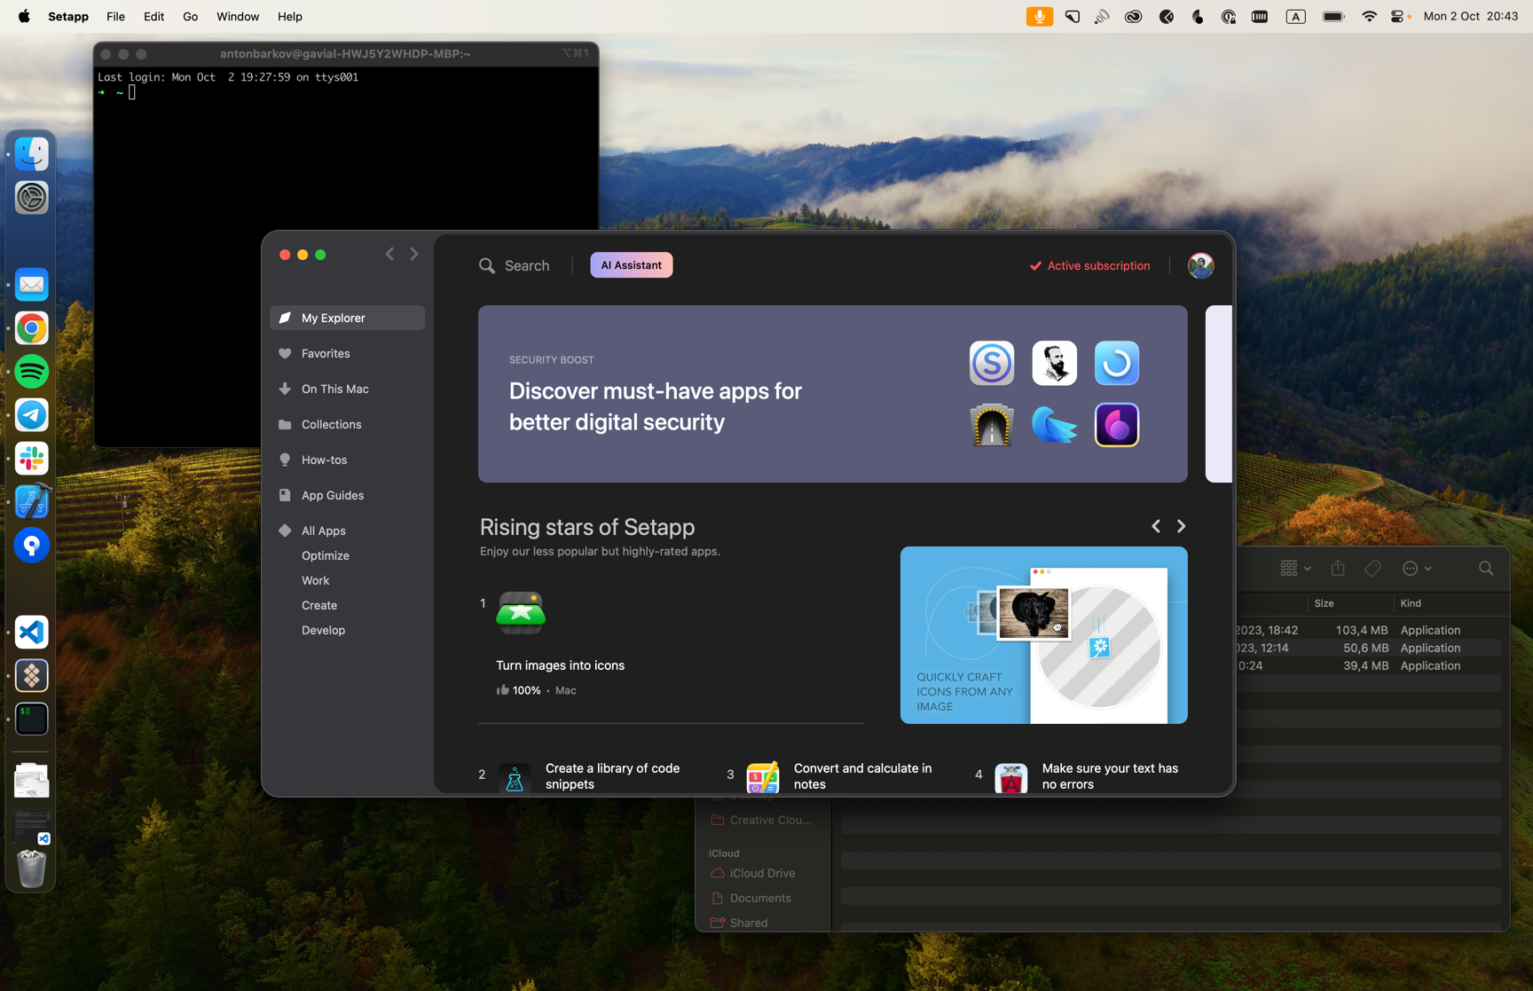This screenshot has height=991, width=1533.
Task: Select Develop category
Action: [323, 630]
